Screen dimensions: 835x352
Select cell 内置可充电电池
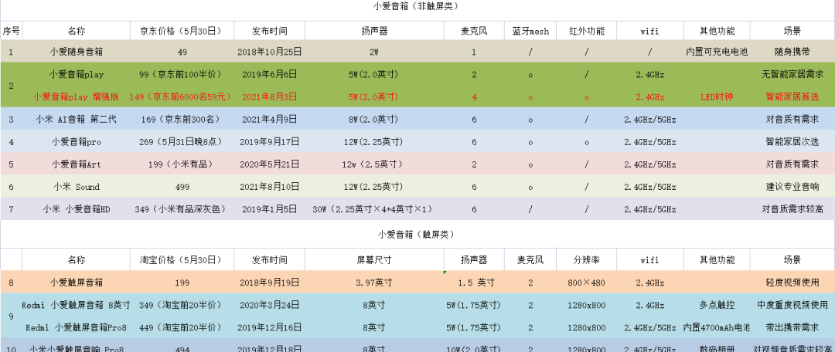[717, 52]
